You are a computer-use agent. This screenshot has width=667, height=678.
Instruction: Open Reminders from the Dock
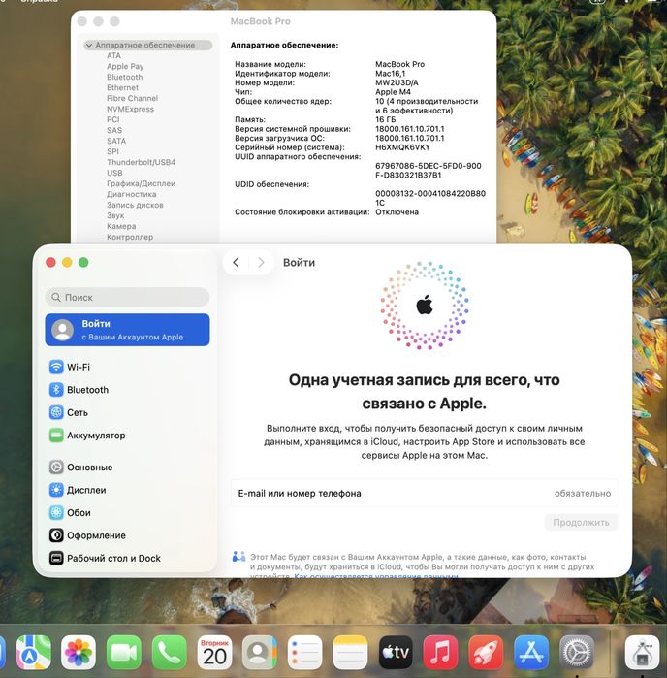[x=304, y=653]
